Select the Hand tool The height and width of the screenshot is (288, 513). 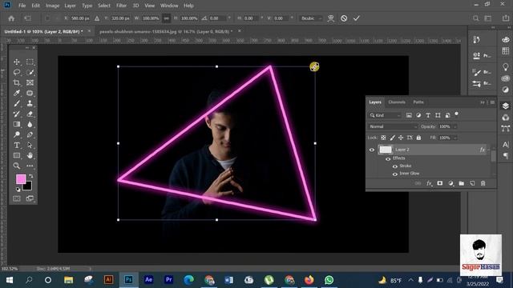click(x=30, y=156)
